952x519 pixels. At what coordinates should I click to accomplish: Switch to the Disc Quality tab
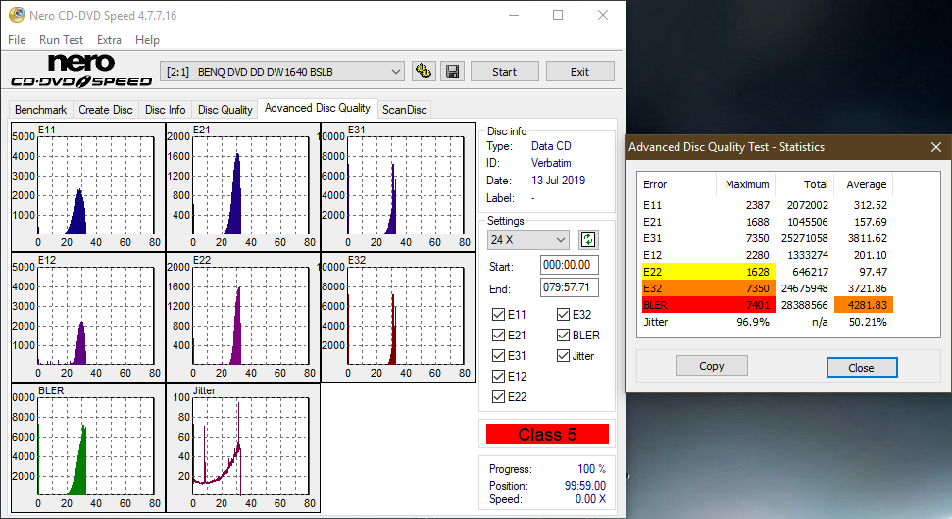click(225, 109)
